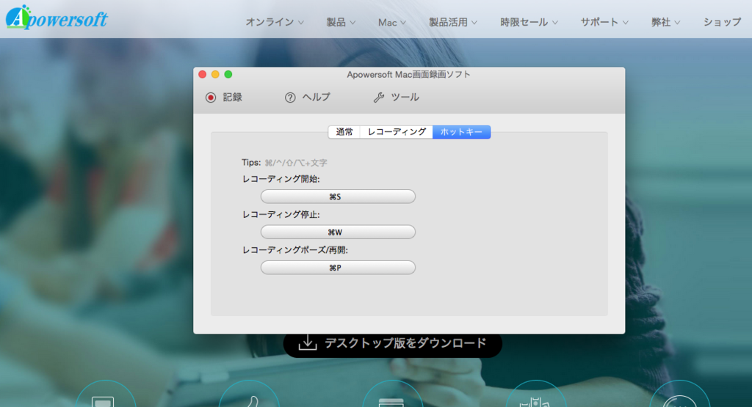Click the help question mark icon
752x407 pixels.
coord(290,98)
